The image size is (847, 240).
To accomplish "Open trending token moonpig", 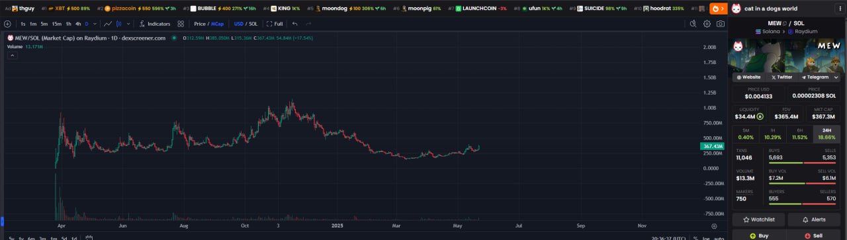I will point(417,9).
